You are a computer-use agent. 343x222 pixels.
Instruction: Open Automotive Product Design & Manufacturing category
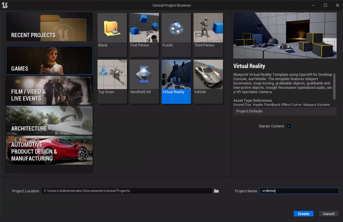coord(49,150)
